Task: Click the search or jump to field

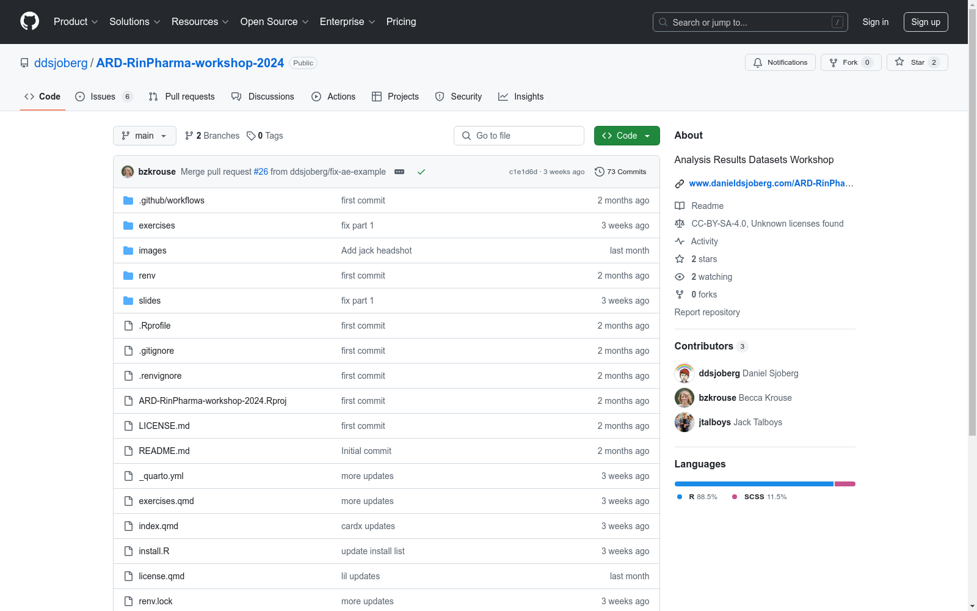Action: pyautogui.click(x=750, y=22)
